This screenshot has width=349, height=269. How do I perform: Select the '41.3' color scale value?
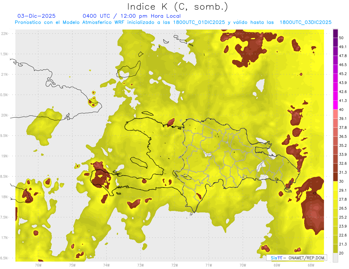click(343, 101)
